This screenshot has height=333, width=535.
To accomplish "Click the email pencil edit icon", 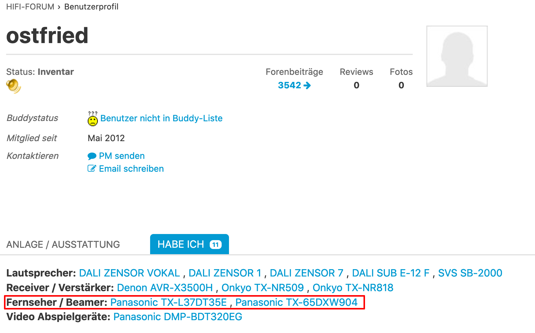I will 92,169.
